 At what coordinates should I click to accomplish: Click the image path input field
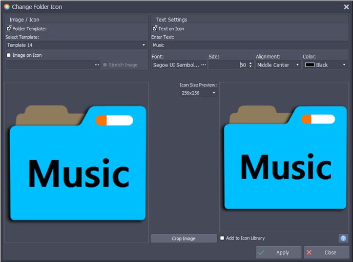point(50,65)
